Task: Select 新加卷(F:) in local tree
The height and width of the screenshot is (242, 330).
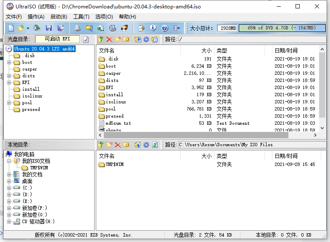Action: (34, 208)
